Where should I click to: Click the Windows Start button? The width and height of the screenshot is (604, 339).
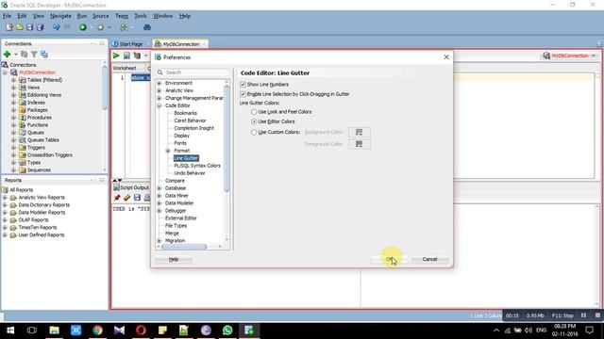tap(10, 331)
